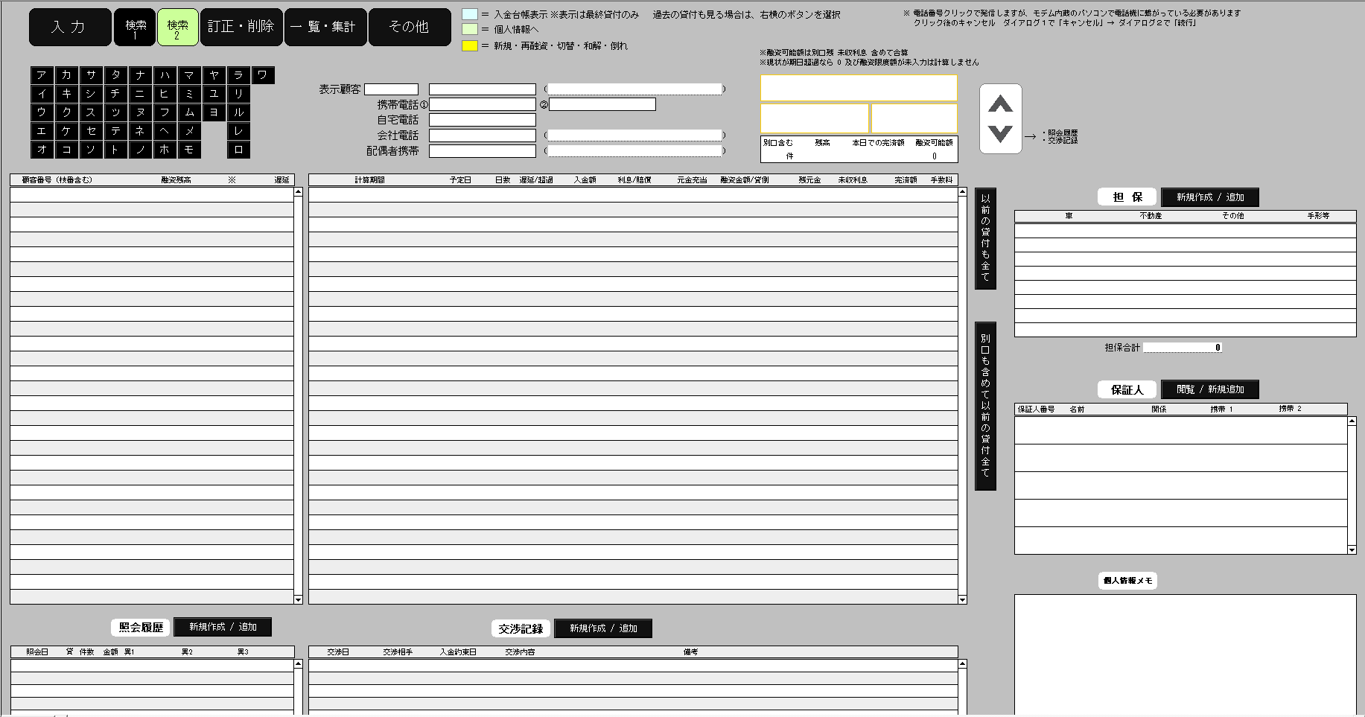
Task: Click the ネ kana index button
Action: (x=140, y=131)
